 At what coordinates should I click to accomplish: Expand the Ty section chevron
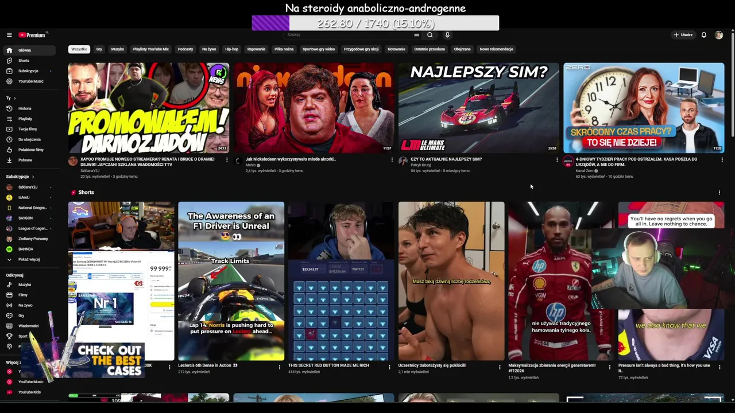click(x=14, y=98)
